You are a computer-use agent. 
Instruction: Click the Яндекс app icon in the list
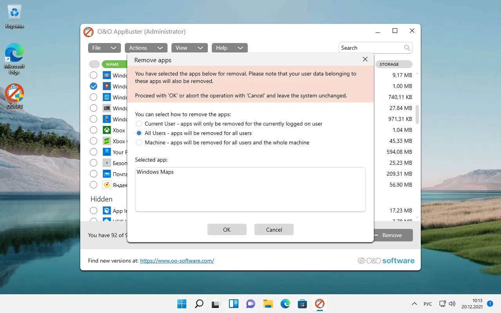107,185
